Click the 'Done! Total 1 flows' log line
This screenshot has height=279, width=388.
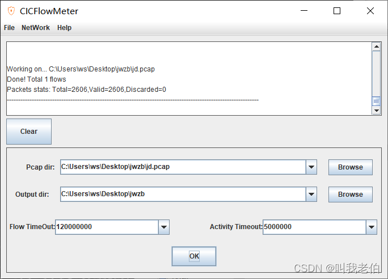[36, 79]
